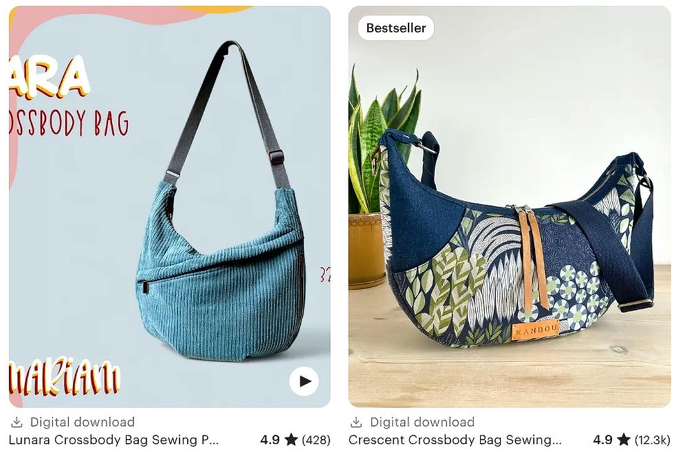
Task: Click the MARIAM logo text overlay
Action: (65, 378)
